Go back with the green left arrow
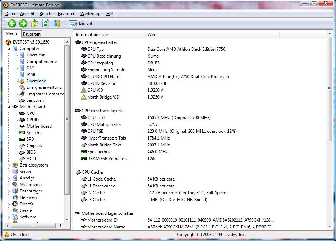Screen dimensions: 336x241 pyautogui.click(x=12, y=23)
